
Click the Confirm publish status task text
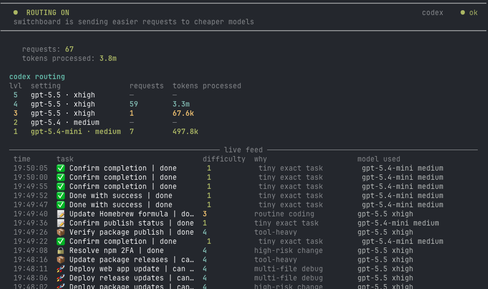pos(132,223)
